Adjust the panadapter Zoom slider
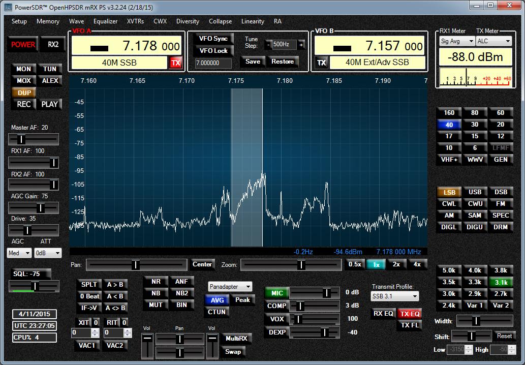 291,265
